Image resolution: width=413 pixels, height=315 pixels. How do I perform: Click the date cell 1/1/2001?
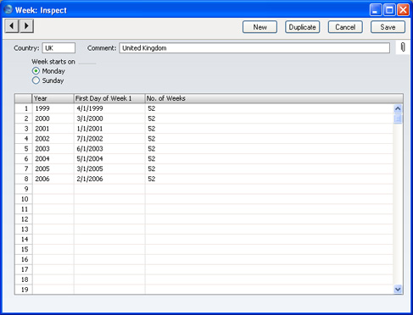click(x=109, y=129)
